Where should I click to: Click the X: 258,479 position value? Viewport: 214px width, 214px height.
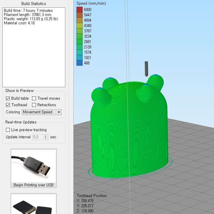click(85, 201)
